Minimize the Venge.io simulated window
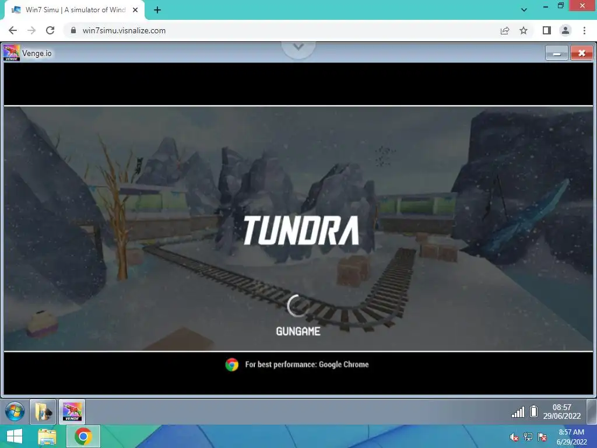The width and height of the screenshot is (597, 448). point(557,53)
